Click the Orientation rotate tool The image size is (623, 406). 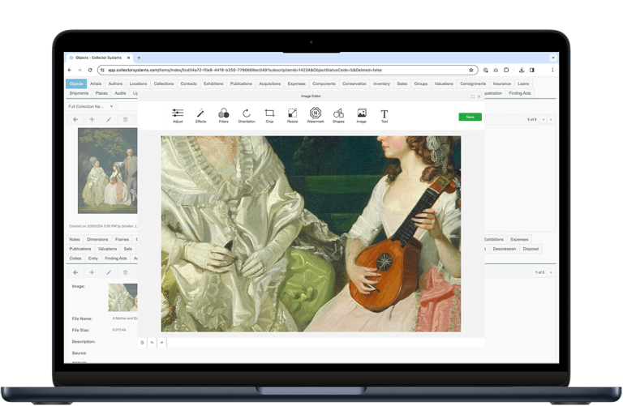247,114
